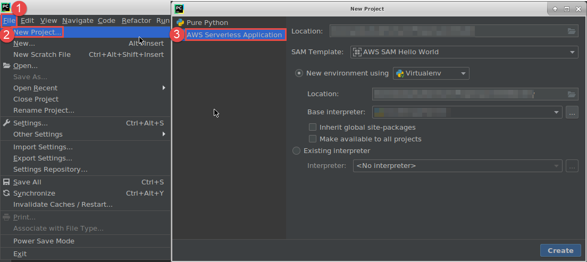Select AWS Serverless Application project type
The image size is (587, 262).
pos(234,35)
